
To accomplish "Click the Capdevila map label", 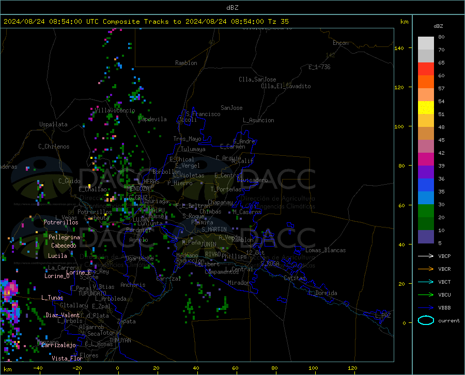I will pyautogui.click(x=152, y=119).
